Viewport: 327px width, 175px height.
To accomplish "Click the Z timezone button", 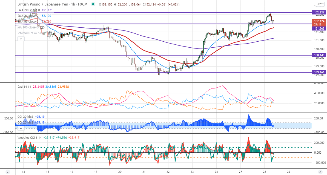I will point(8,172).
